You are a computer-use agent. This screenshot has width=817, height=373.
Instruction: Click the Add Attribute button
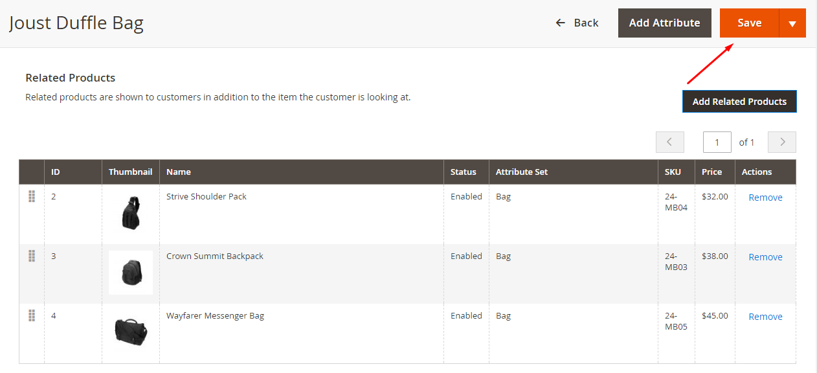point(665,23)
